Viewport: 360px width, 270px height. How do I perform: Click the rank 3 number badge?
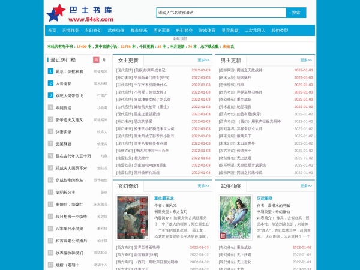(x=50, y=95)
